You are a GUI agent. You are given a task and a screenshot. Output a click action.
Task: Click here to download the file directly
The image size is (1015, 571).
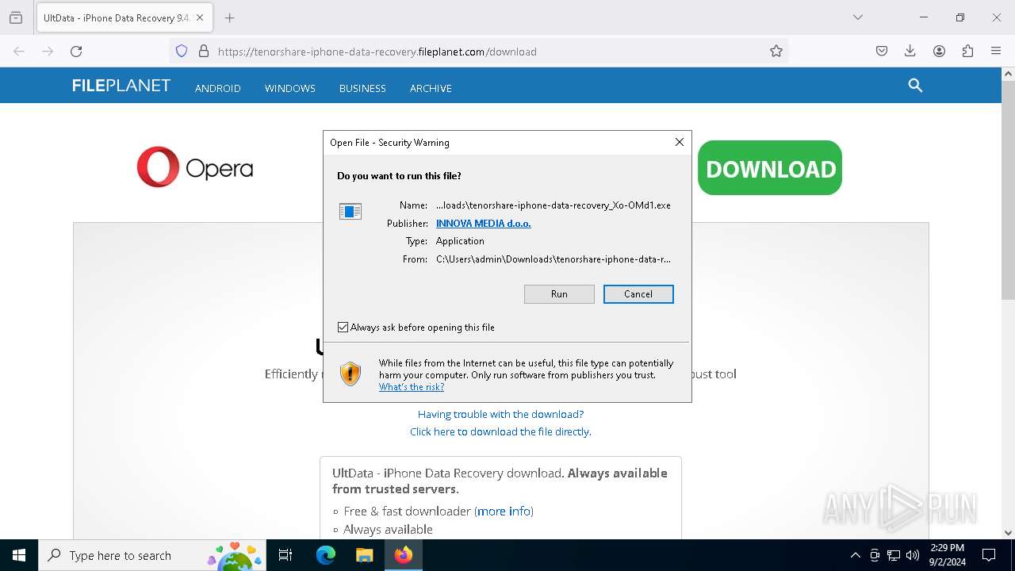[500, 431]
